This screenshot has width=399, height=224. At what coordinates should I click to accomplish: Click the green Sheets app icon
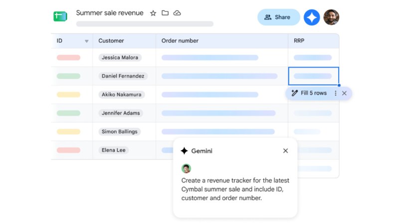[60, 16]
